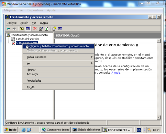Click the Refresh toolbar icon
This screenshot has height=134, width=166.
click(x=46, y=29)
